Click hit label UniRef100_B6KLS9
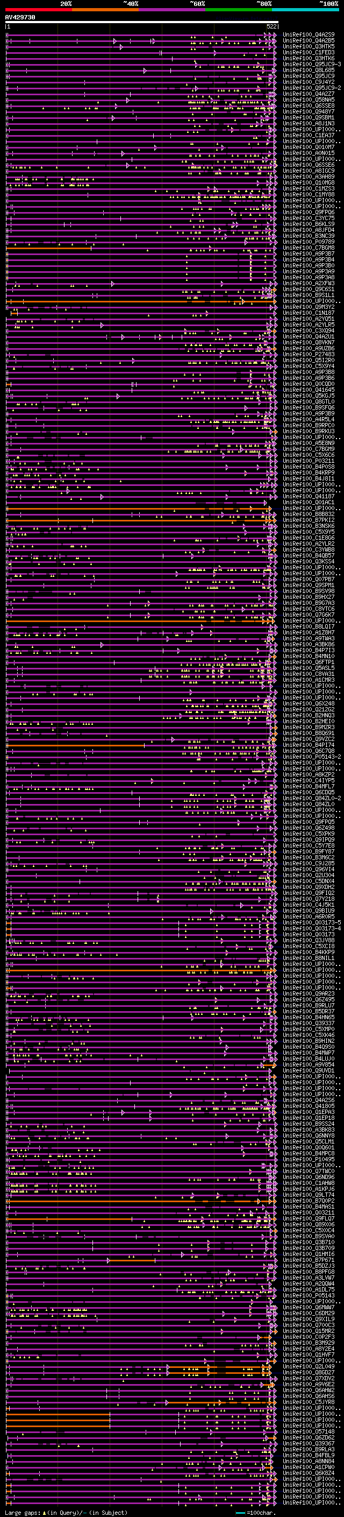Viewport: 344px width, 1517px height. coord(309,224)
